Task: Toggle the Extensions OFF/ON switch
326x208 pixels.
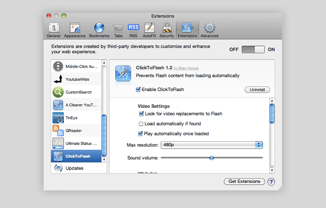Action: (253, 49)
